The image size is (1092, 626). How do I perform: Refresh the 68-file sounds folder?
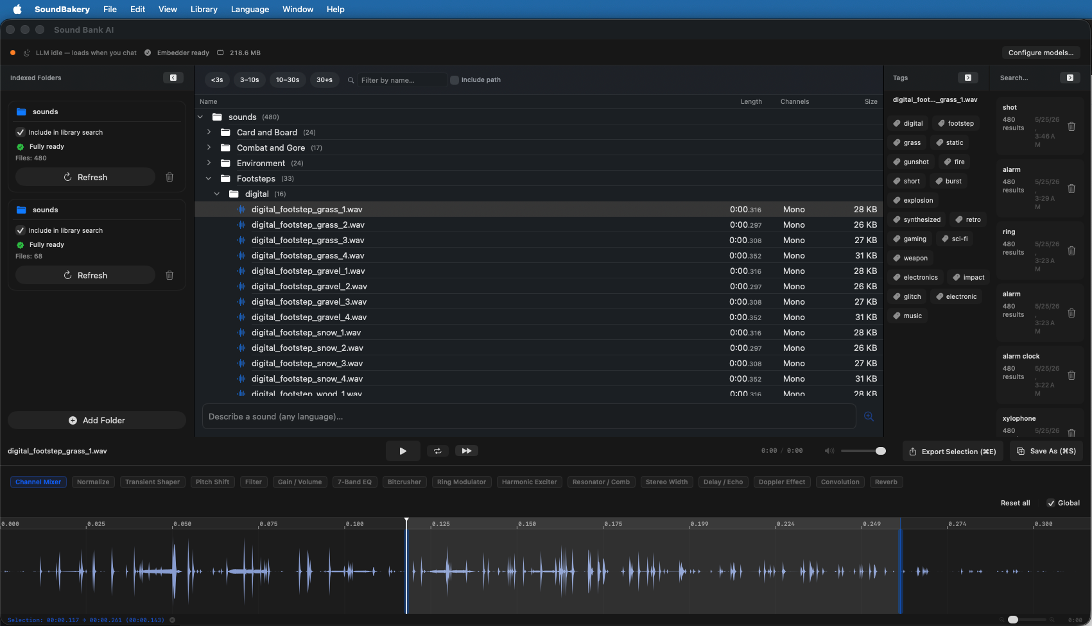(x=85, y=275)
